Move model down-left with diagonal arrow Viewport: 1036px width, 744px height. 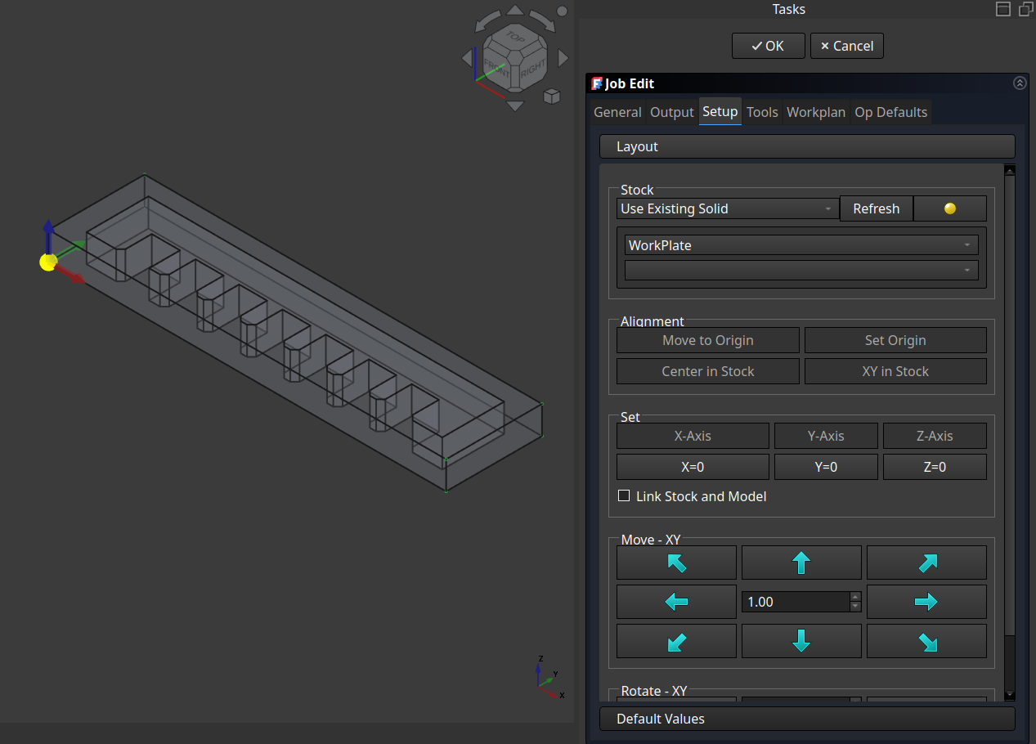[676, 641]
